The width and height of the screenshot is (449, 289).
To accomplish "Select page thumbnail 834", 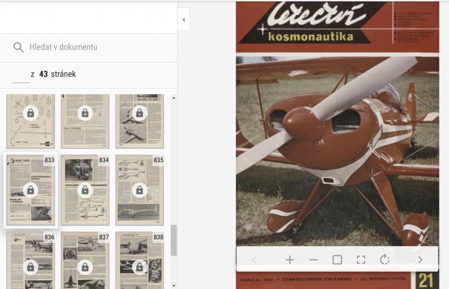I will 85,190.
